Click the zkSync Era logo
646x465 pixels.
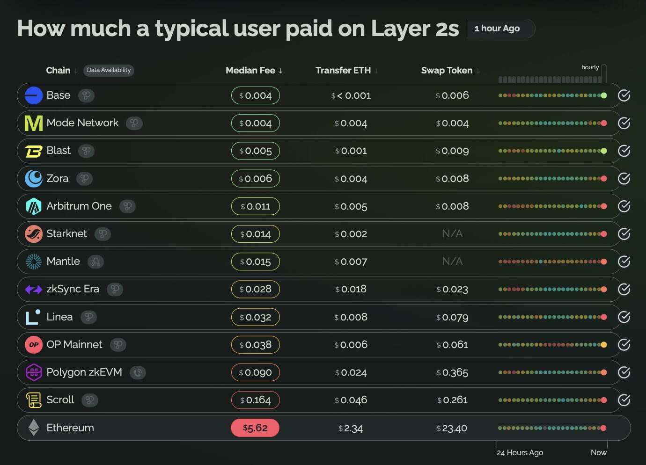tap(34, 290)
